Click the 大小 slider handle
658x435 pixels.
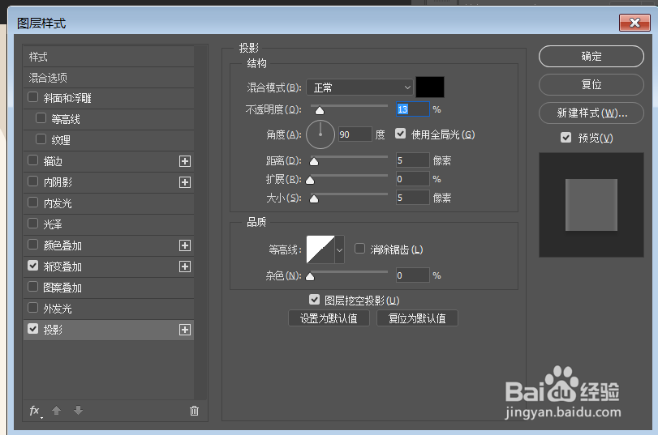point(313,199)
